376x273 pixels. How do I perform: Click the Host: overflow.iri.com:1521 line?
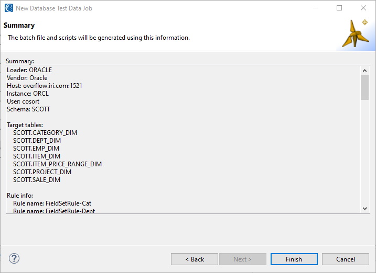(x=45, y=86)
